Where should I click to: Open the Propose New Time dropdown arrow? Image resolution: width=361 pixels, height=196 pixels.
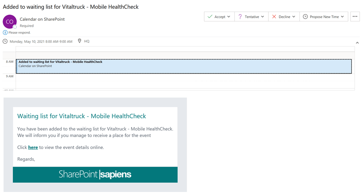(x=342, y=17)
